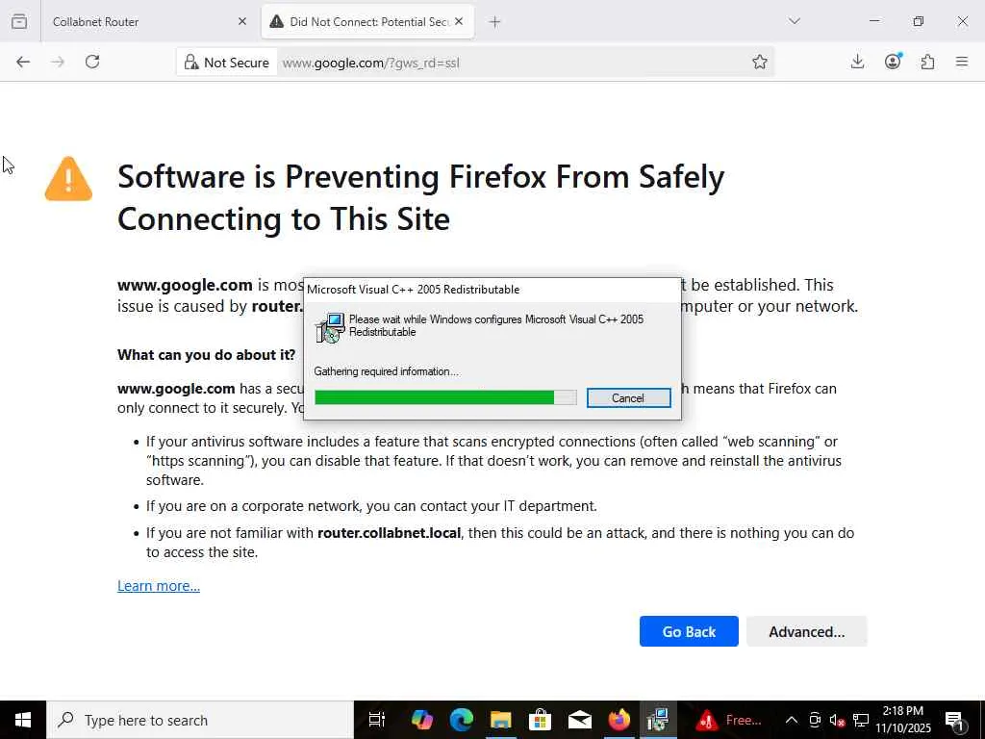Bookmark this page with the star icon
Image resolution: width=985 pixels, height=739 pixels.
coord(760,62)
